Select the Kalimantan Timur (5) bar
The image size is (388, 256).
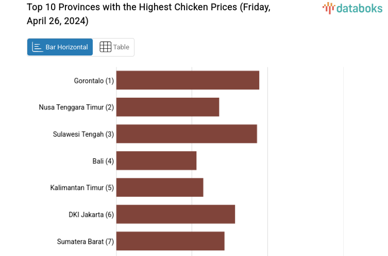(160, 188)
